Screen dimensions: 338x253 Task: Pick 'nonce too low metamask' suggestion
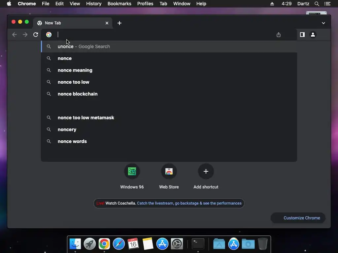coord(169,118)
